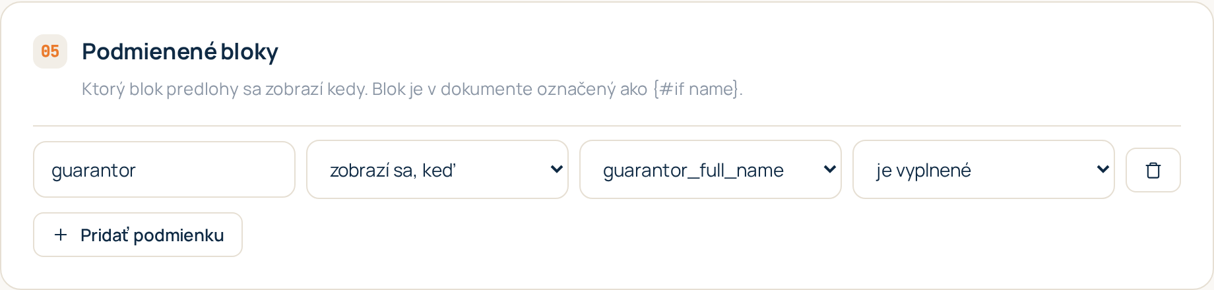Click 'Pridať podmienku' label text
1214x290 pixels.
[x=152, y=235]
